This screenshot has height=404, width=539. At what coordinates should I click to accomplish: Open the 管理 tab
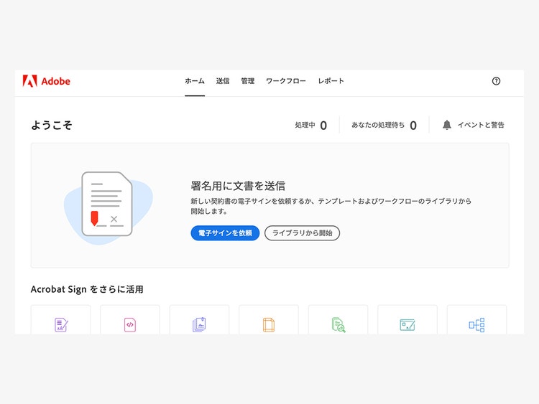[247, 81]
